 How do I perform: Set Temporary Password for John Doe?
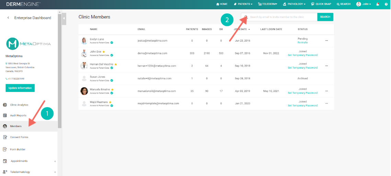click(303, 55)
